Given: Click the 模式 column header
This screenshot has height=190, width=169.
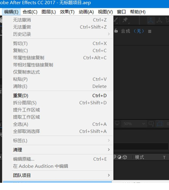Looking at the screenshot, I should click(x=139, y=157).
